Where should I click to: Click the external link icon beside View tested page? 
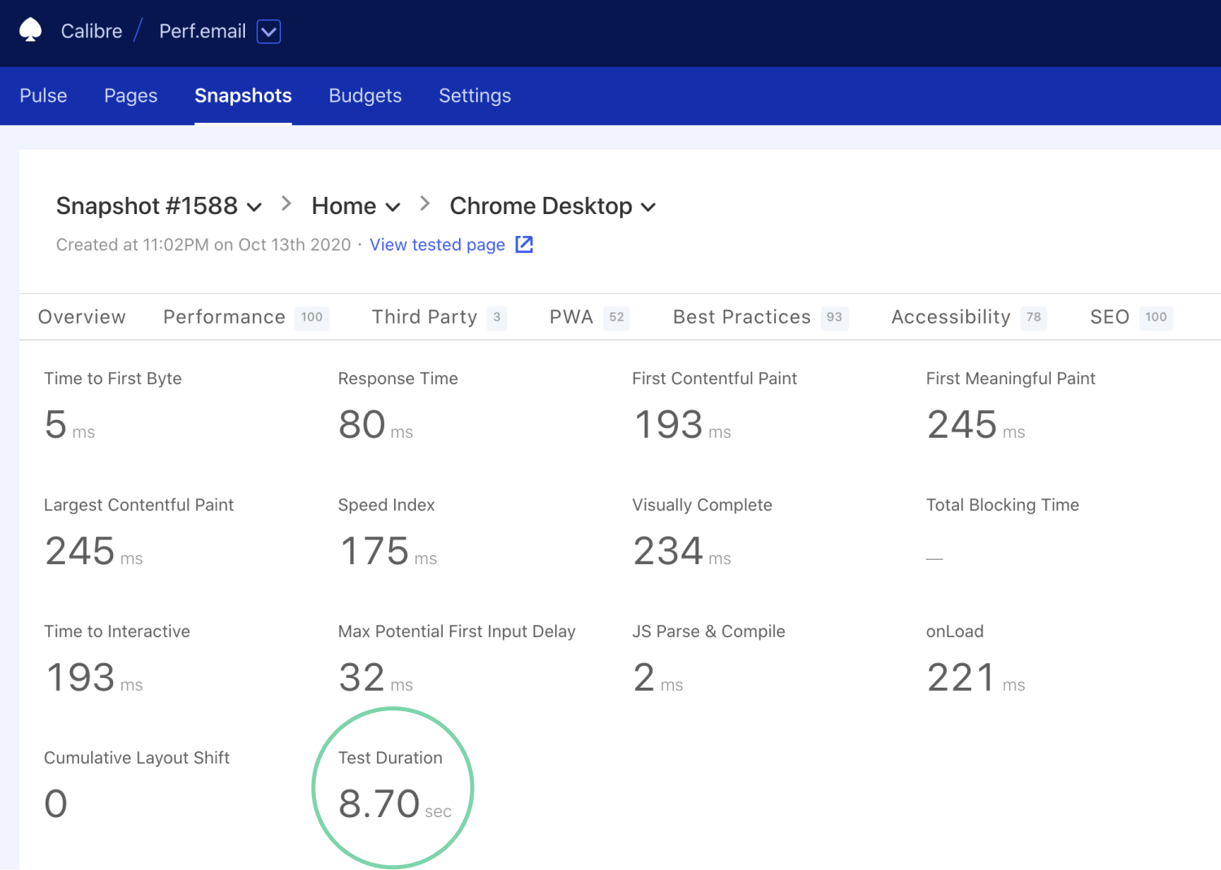524,245
